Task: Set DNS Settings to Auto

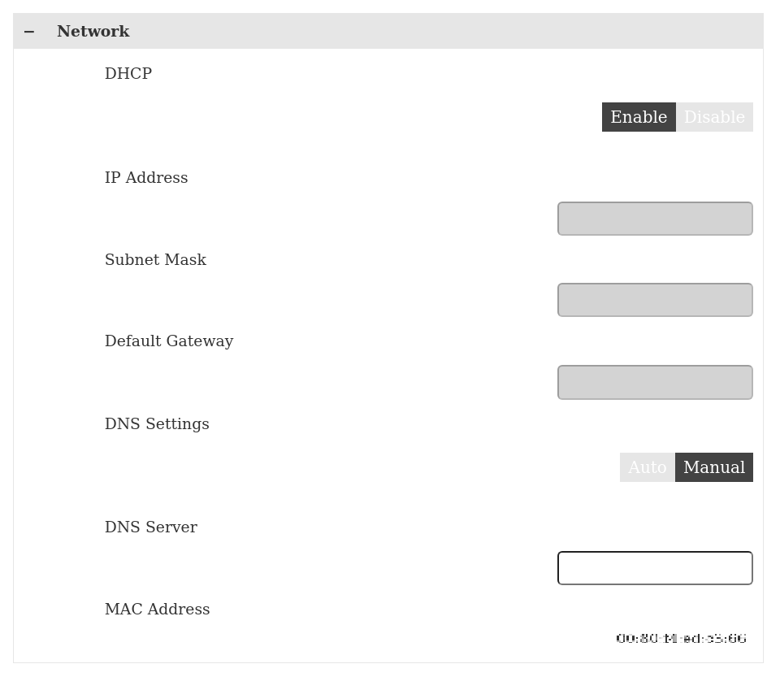Action: click(x=647, y=467)
